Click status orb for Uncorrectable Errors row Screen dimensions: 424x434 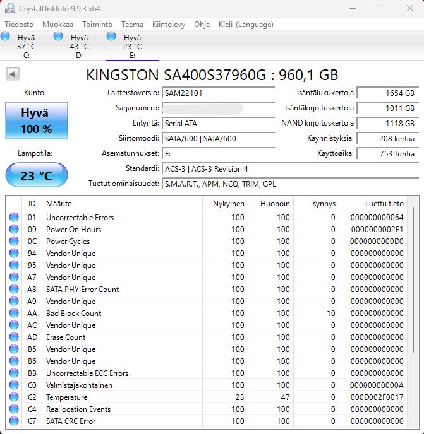click(x=14, y=217)
